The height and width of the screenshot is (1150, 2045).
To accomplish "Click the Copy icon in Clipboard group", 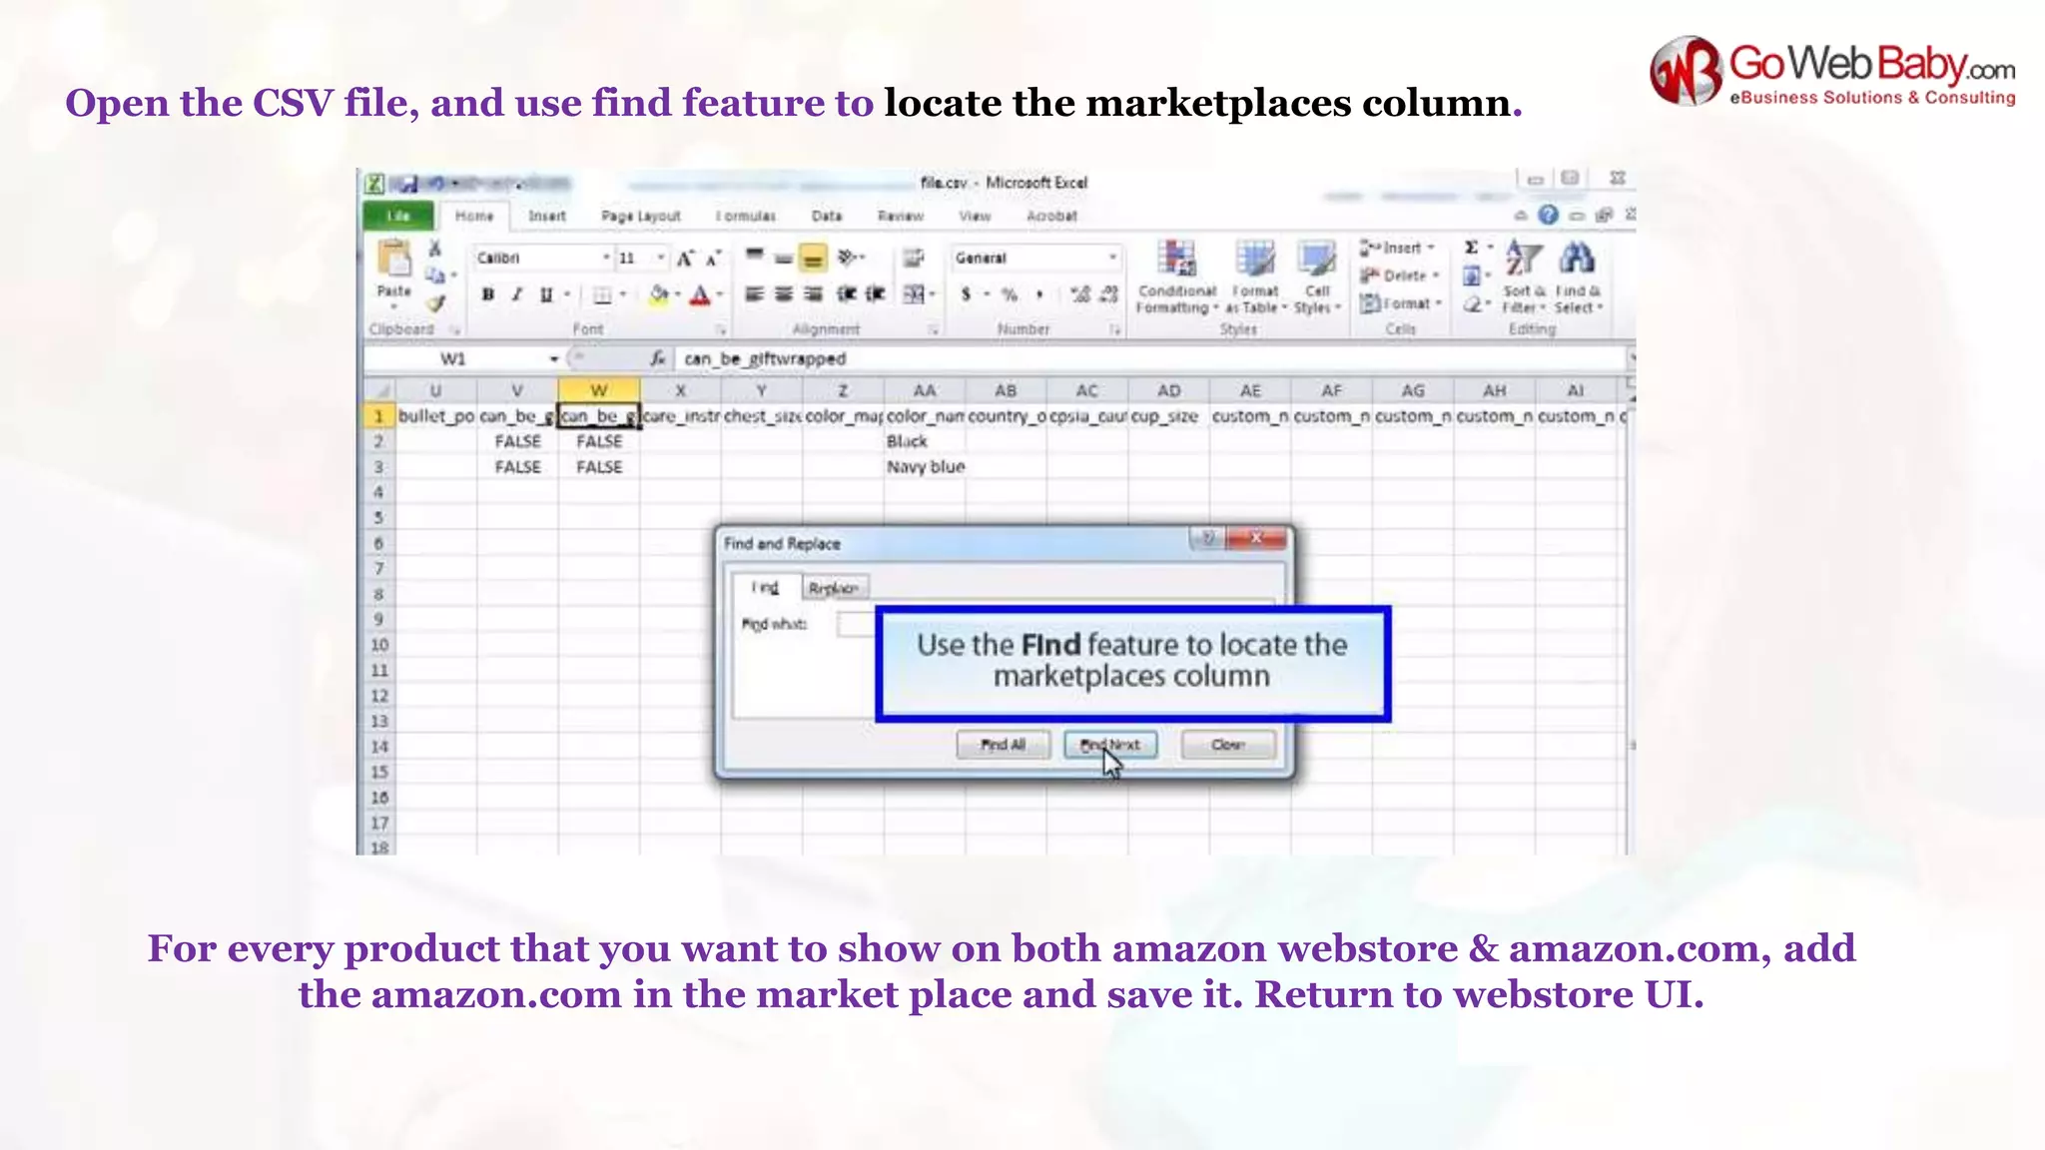I will click(x=434, y=275).
